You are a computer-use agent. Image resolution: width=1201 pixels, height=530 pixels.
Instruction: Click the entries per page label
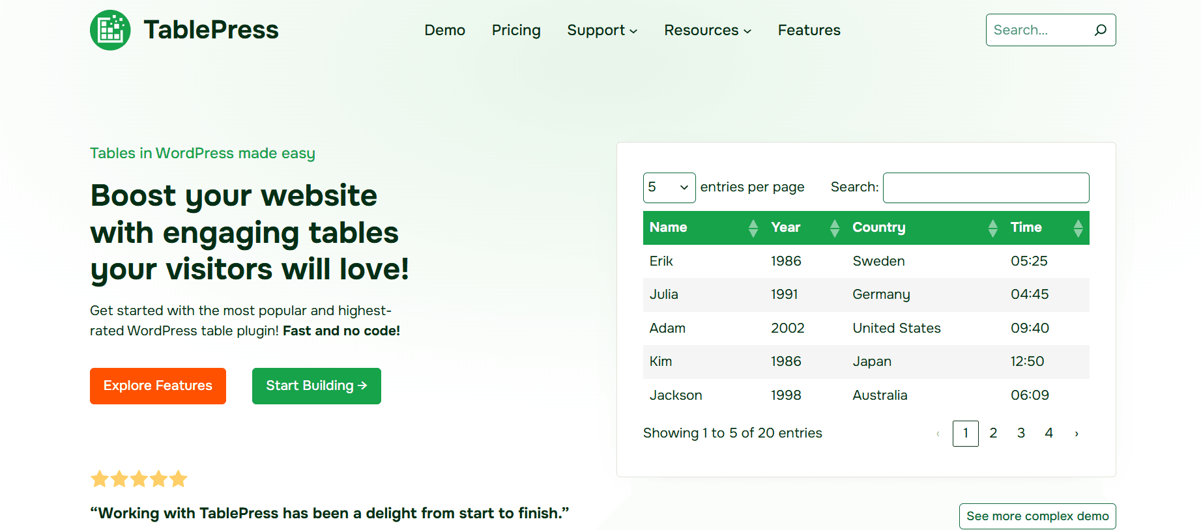pyautogui.click(x=752, y=188)
